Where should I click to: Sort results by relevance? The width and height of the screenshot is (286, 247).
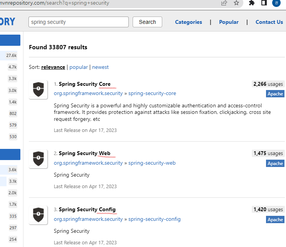53,67
